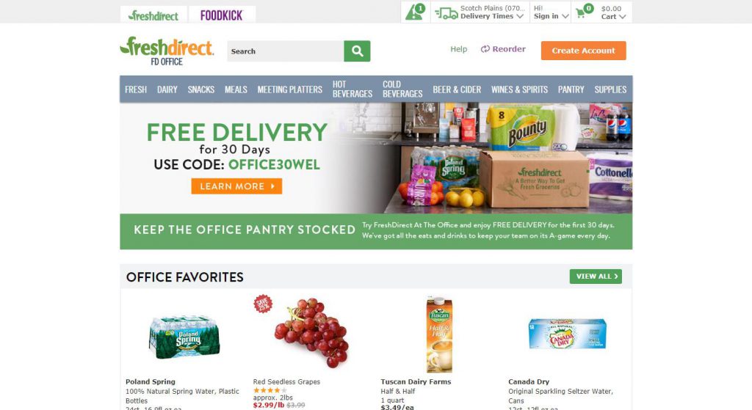Open the Tuscan Half & Half thumbnail
The height and width of the screenshot is (410, 752).
[x=439, y=334]
